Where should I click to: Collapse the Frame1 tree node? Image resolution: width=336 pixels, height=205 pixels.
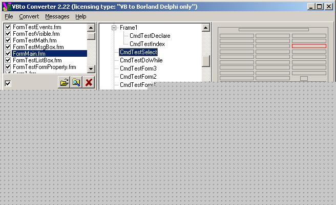114,28
